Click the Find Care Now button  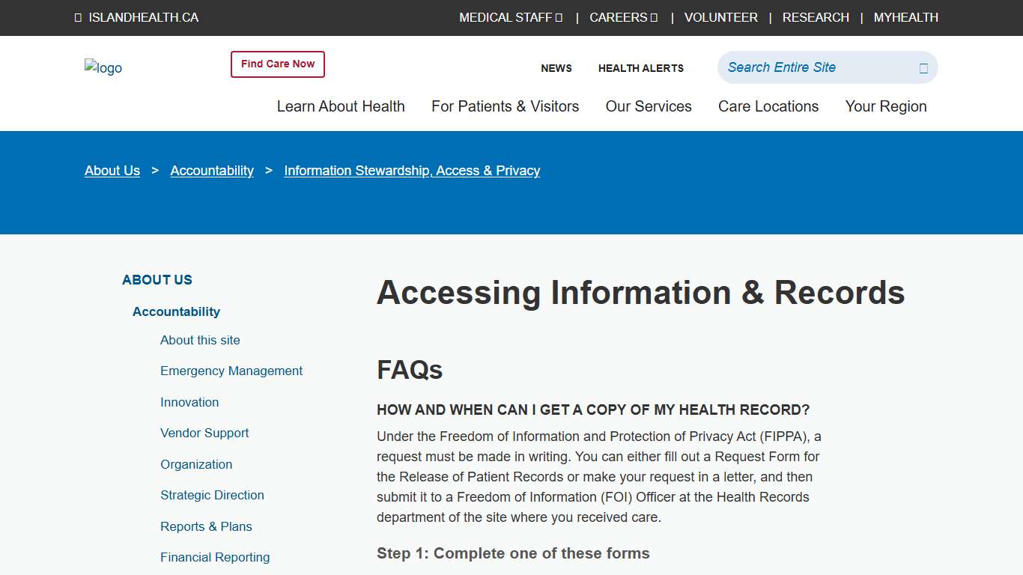click(x=277, y=64)
